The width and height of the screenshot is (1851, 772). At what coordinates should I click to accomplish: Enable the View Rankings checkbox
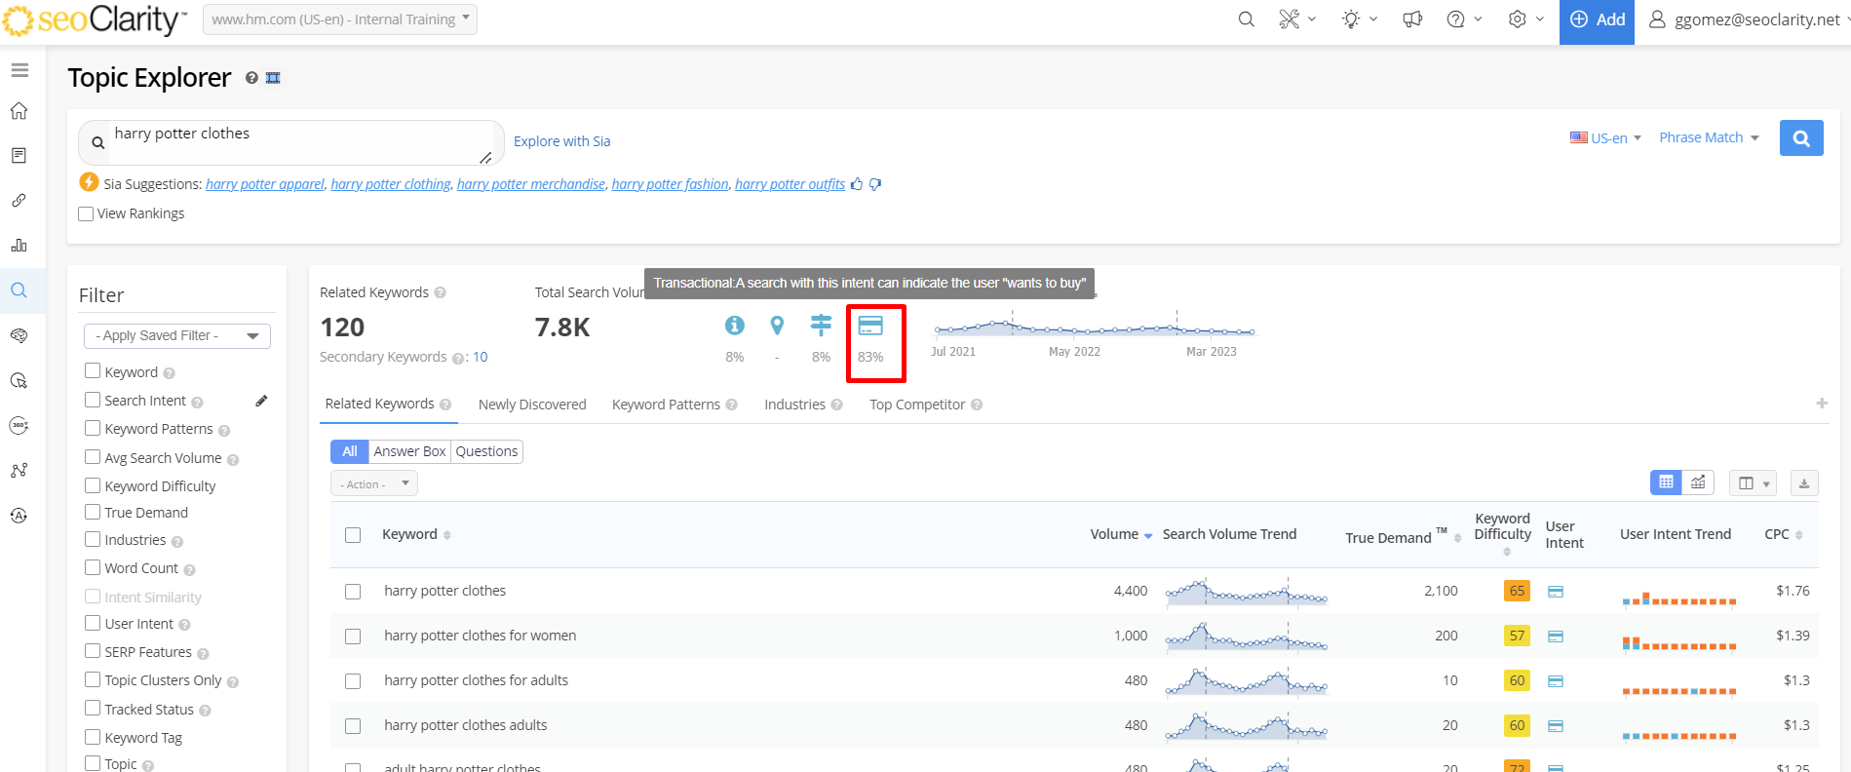(x=87, y=213)
